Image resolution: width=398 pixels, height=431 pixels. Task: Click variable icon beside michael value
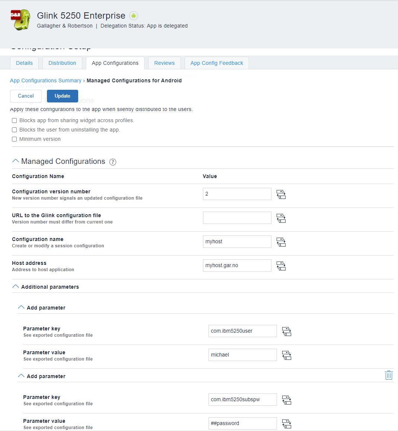pyautogui.click(x=286, y=355)
